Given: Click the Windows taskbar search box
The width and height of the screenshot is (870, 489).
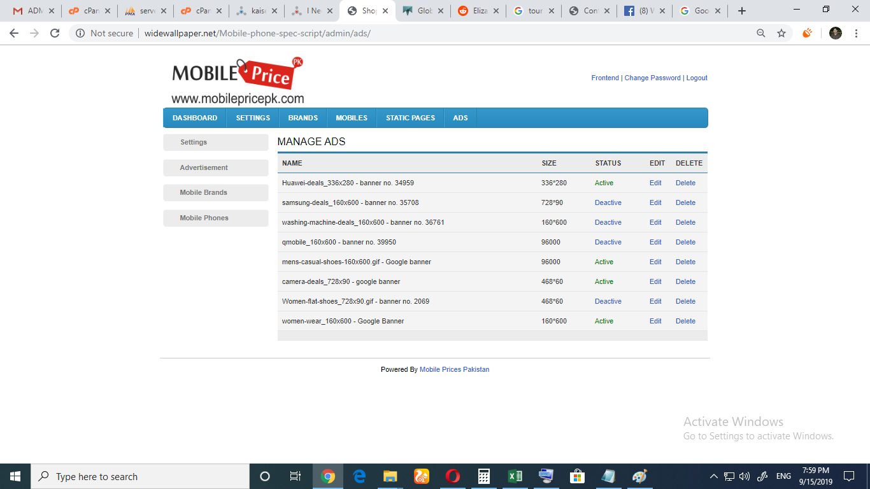Looking at the screenshot, I should point(140,476).
